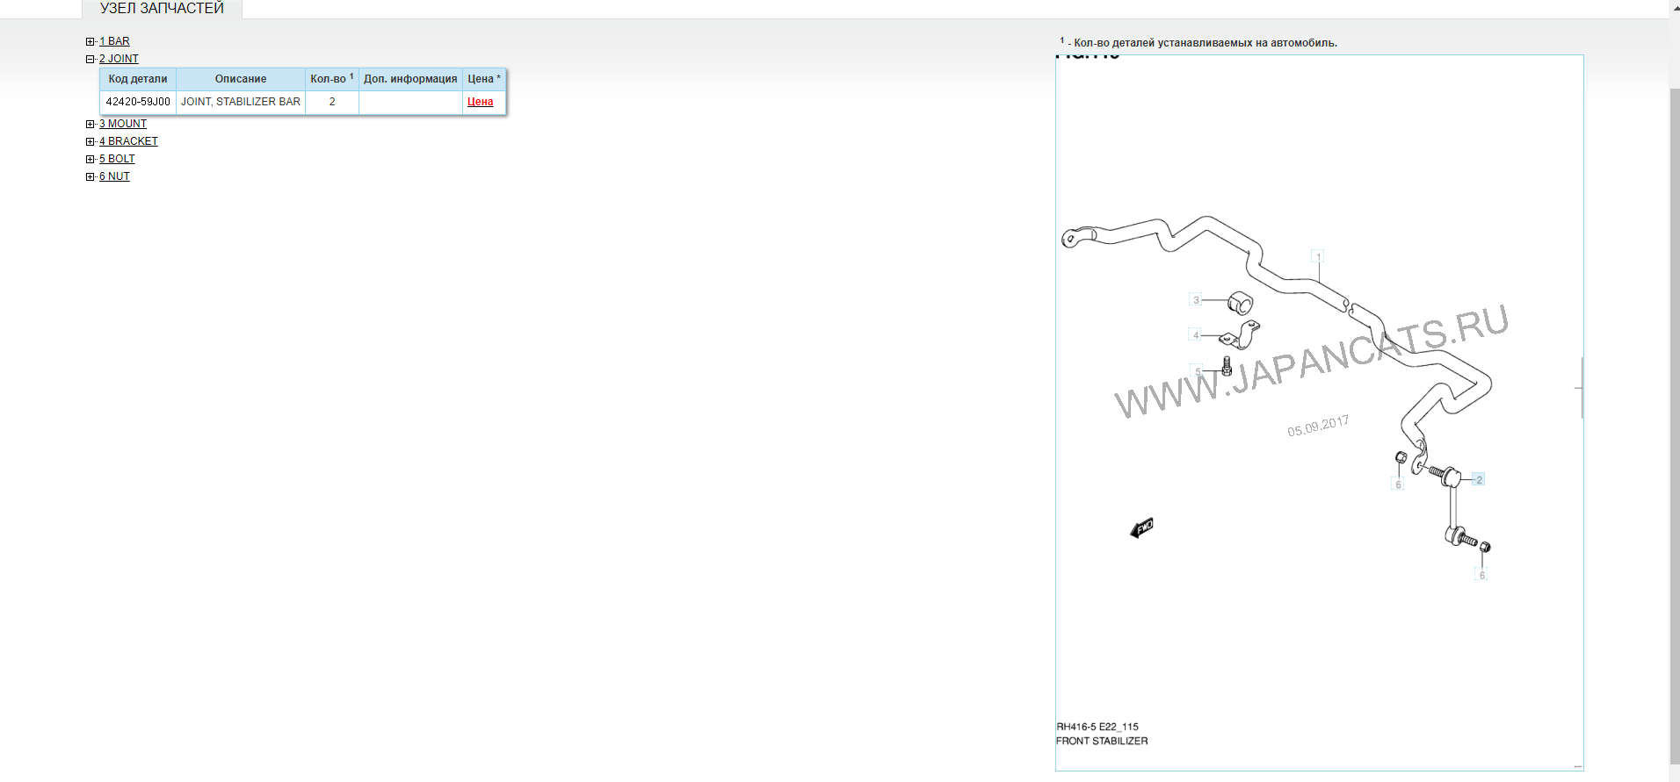Image resolution: width=1680 pixels, height=782 pixels.
Task: Click the Описание column header
Action: click(240, 79)
